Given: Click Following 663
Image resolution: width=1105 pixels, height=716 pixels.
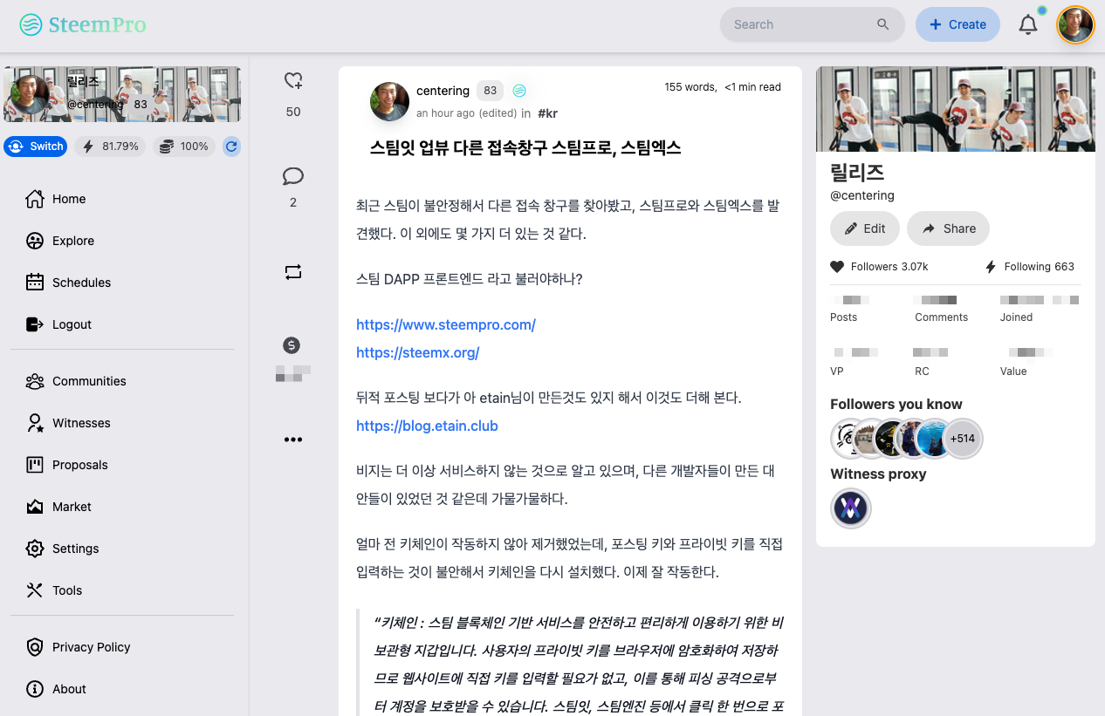Looking at the screenshot, I should coord(1029,267).
